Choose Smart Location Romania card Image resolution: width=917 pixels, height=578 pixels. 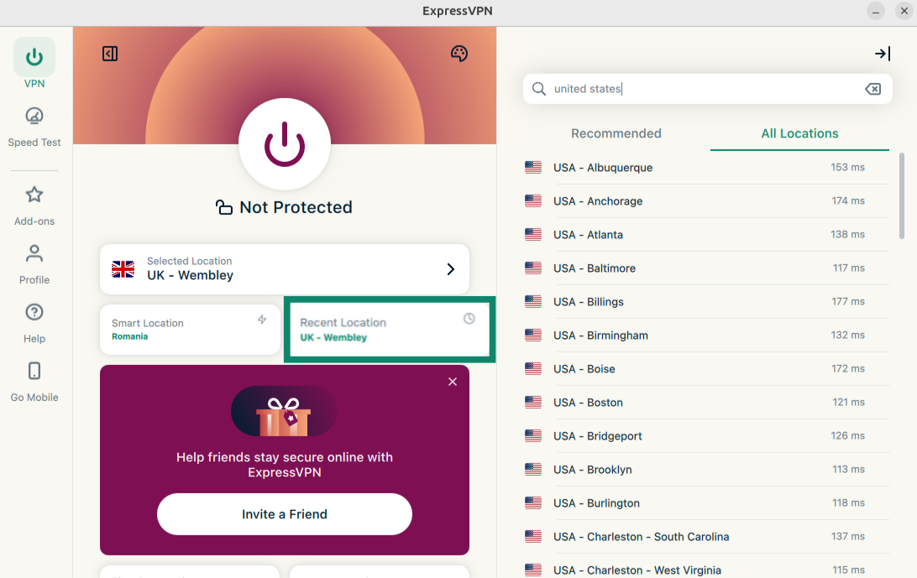tap(190, 330)
